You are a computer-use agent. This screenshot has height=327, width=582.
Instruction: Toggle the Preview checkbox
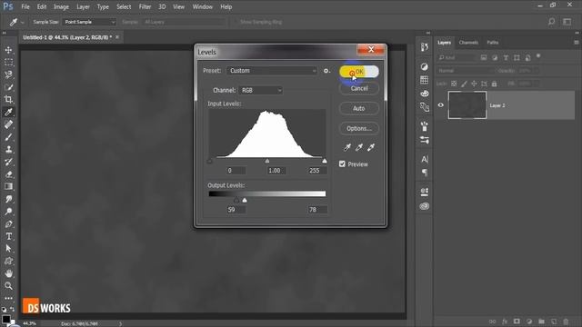342,163
